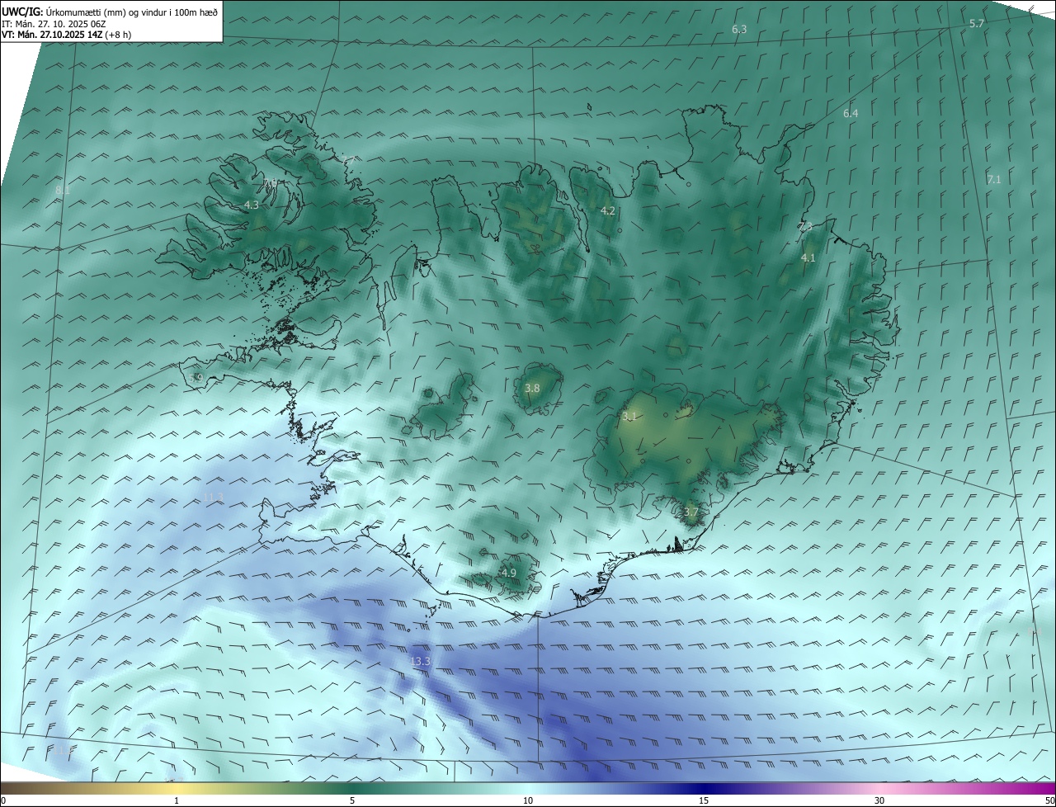Click the 7.3 value label on the map
Viewport: 1056px width, 807px height.
click(805, 226)
